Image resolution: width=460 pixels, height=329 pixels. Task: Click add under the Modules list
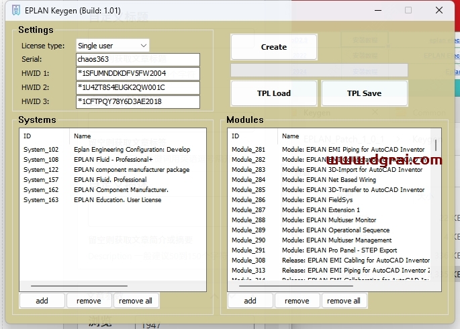[x=250, y=301]
